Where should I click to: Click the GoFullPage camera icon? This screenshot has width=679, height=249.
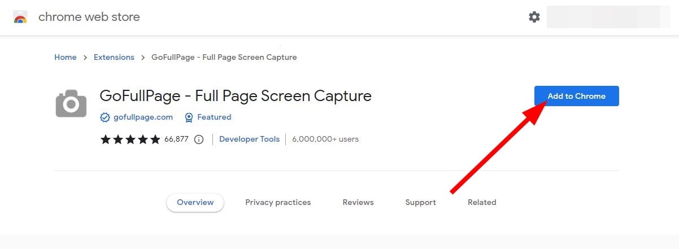[x=71, y=103]
